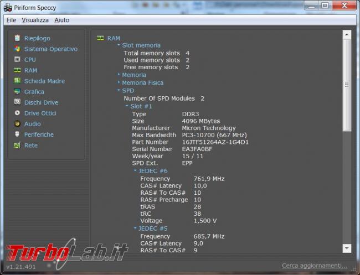This screenshot has height=275, width=360.
Task: Open the File menu
Action: point(11,20)
